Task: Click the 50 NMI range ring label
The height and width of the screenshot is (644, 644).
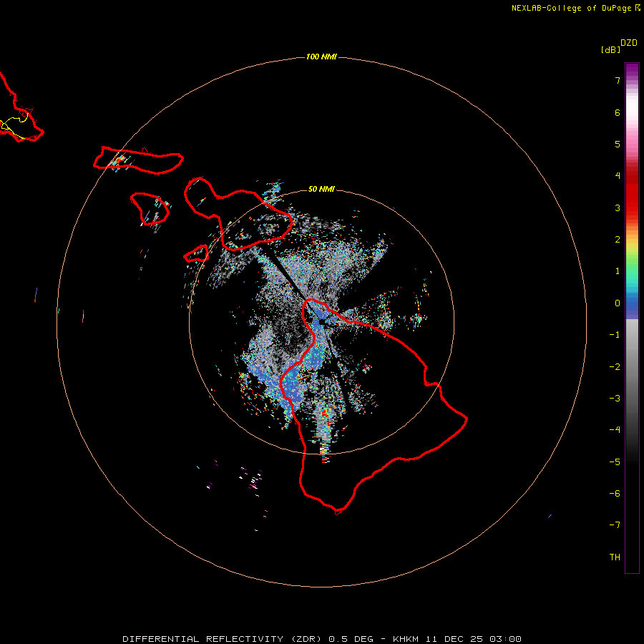Action: click(321, 189)
